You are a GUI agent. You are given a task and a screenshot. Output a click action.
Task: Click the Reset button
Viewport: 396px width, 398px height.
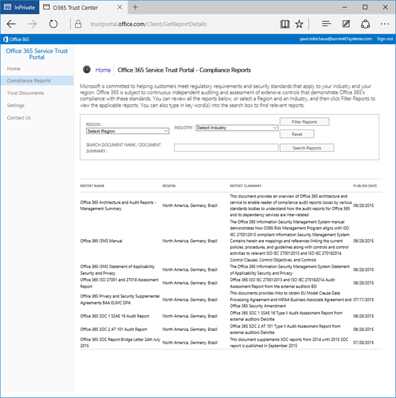tap(297, 134)
